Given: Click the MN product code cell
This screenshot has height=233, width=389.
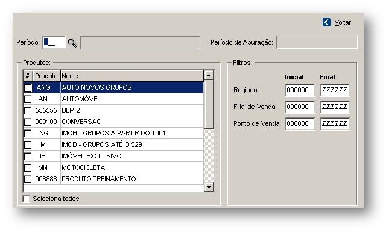Looking at the screenshot, I should coord(46,167).
